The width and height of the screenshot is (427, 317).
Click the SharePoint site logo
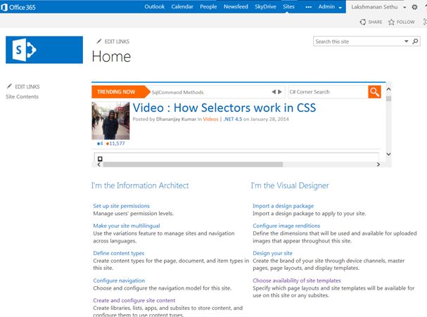point(44,50)
